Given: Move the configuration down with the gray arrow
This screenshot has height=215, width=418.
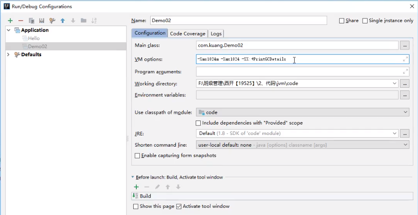Looking at the screenshot, I should pyautogui.click(x=73, y=21).
